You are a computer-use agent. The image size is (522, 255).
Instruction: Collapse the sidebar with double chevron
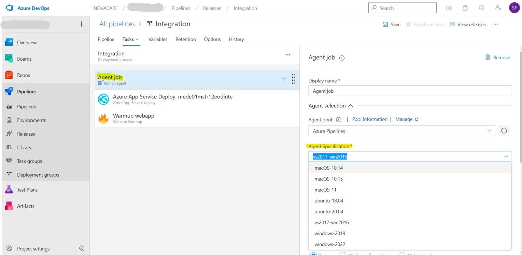(x=81, y=248)
